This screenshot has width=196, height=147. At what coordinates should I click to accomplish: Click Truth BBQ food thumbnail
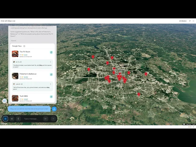click(15, 98)
